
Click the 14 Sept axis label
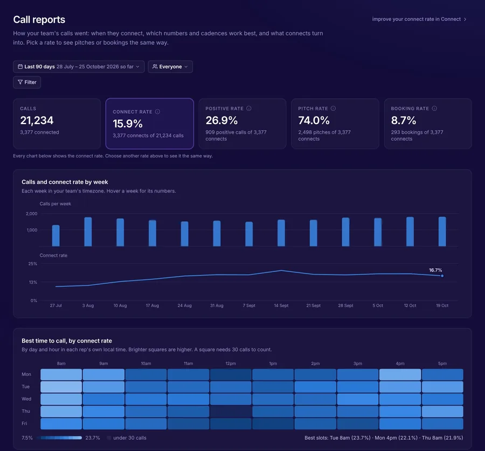coord(281,305)
